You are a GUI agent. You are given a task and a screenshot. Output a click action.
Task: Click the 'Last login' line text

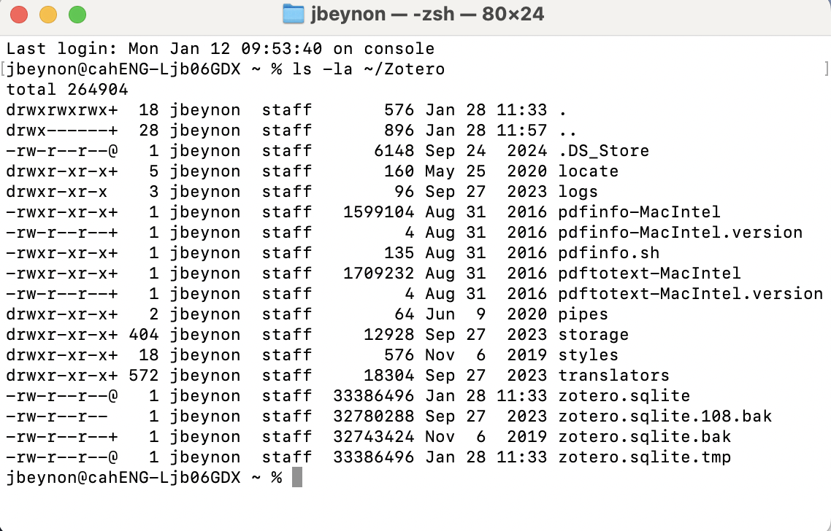pos(221,49)
